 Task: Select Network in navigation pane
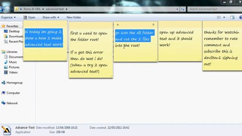[x=12, y=103]
